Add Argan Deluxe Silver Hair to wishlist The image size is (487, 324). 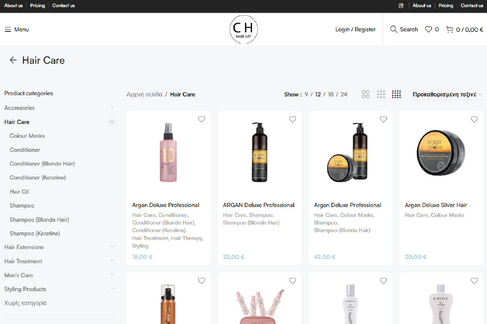pyautogui.click(x=474, y=119)
